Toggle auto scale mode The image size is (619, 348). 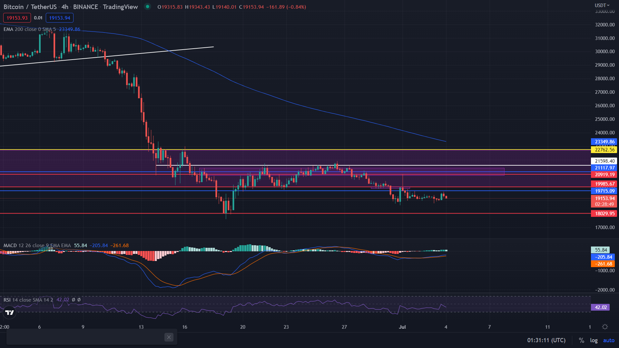pyautogui.click(x=609, y=340)
